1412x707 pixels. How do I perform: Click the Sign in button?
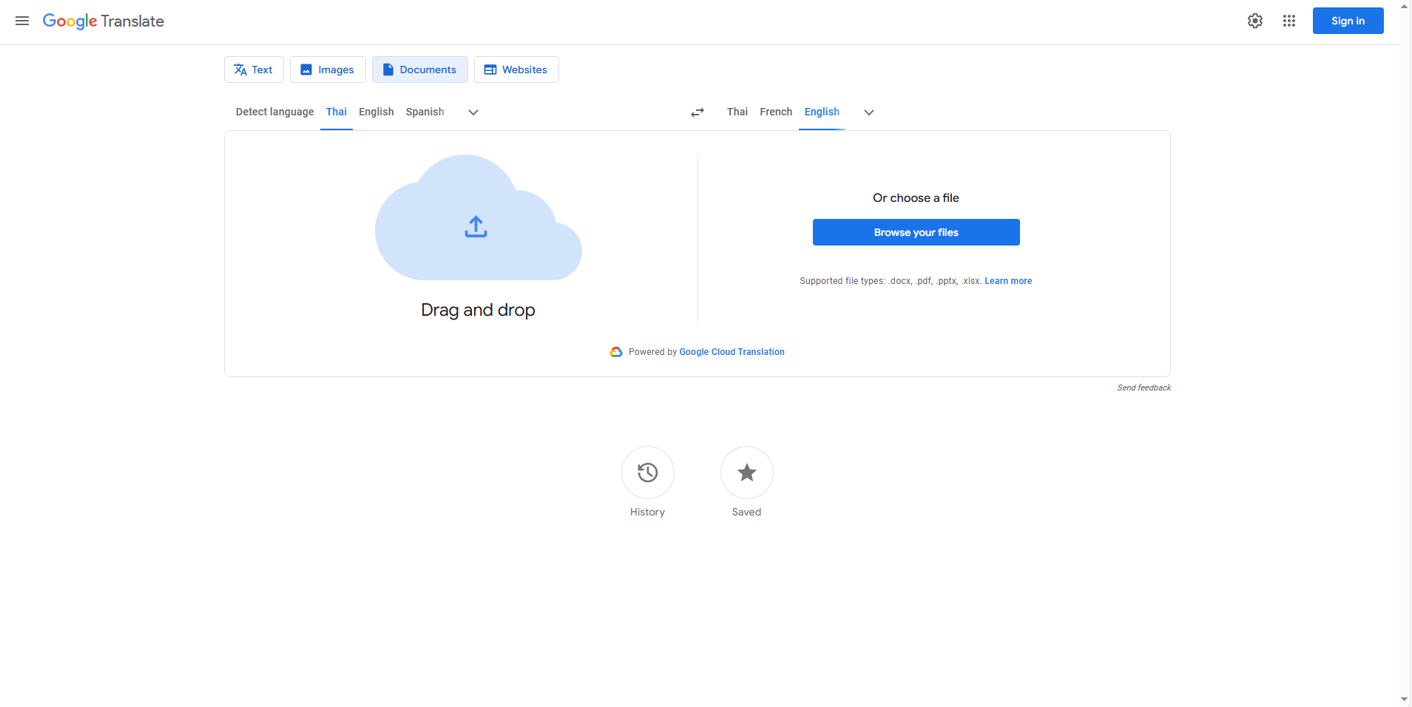pos(1348,21)
